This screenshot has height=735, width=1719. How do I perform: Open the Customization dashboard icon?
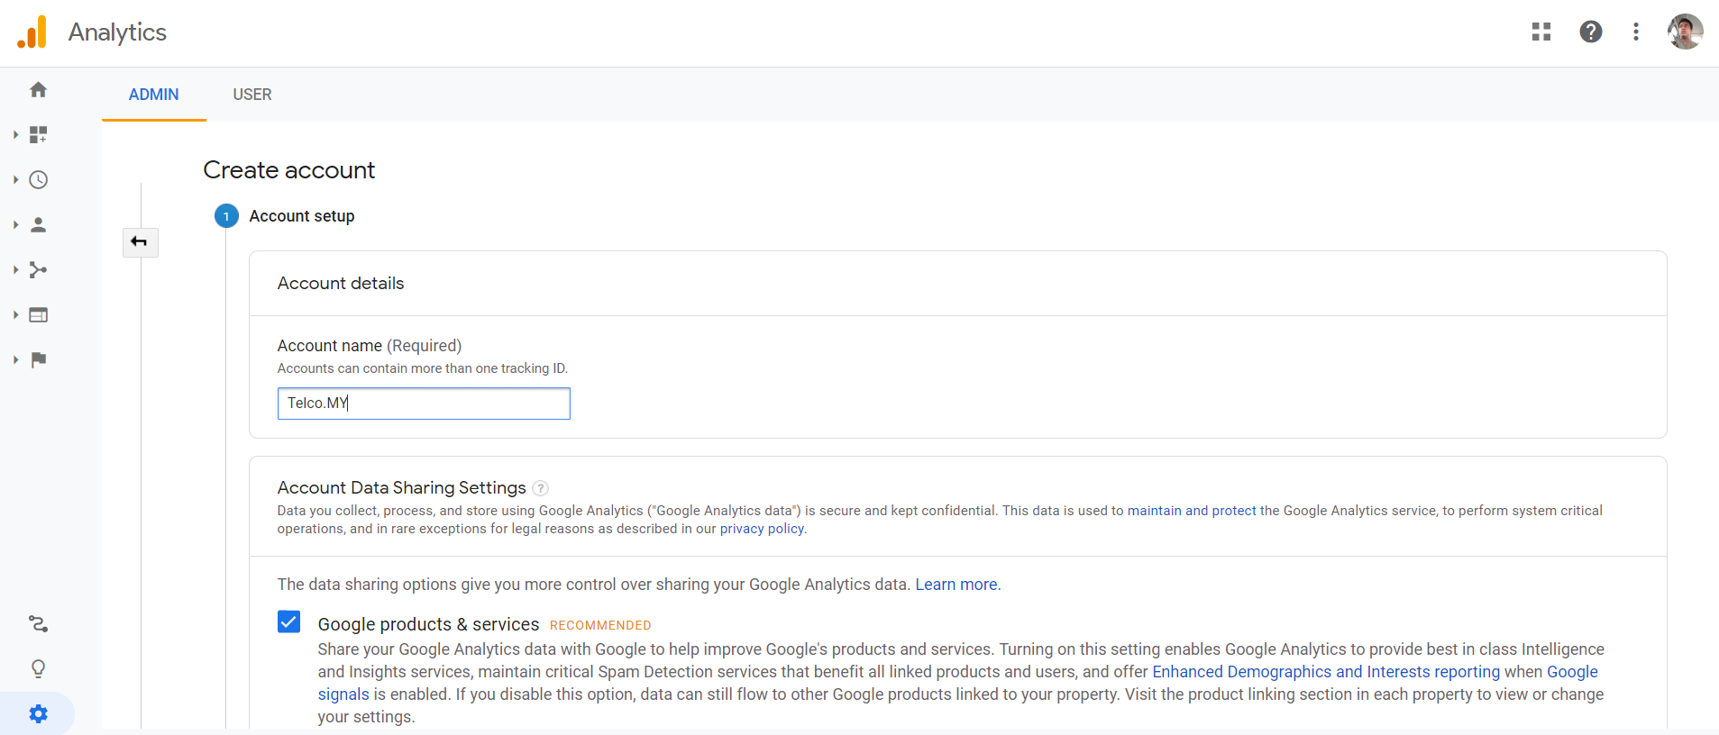(x=38, y=135)
